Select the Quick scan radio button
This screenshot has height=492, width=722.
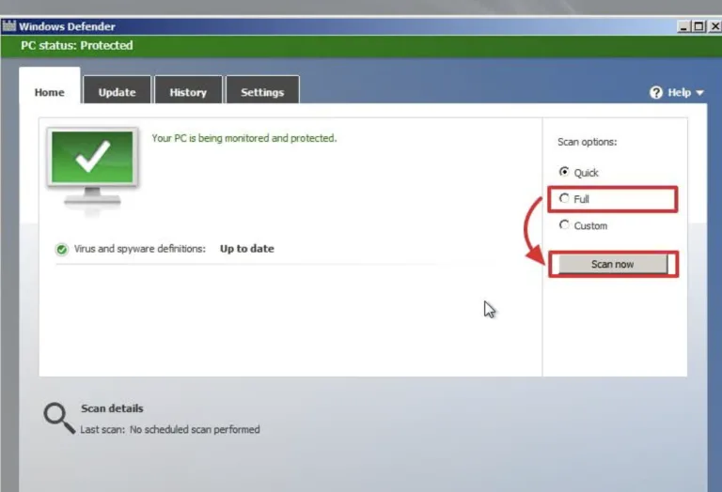click(564, 172)
